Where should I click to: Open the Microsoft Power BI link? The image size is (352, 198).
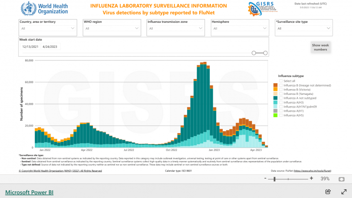point(29,192)
